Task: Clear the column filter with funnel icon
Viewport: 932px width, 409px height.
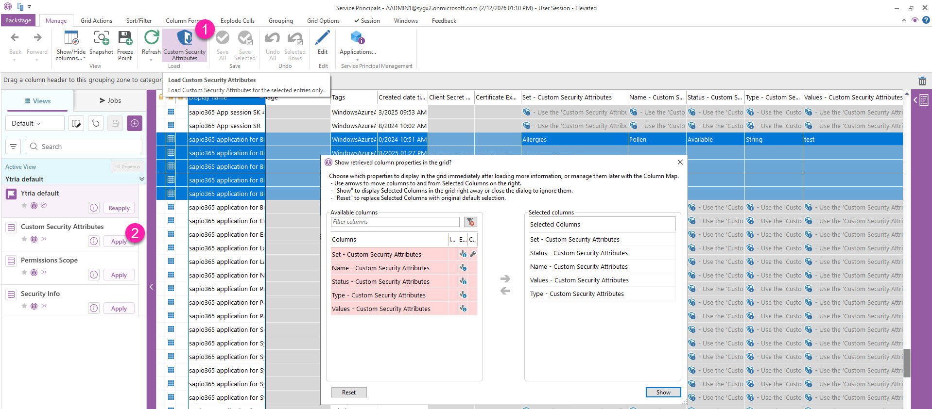Action: pos(470,222)
